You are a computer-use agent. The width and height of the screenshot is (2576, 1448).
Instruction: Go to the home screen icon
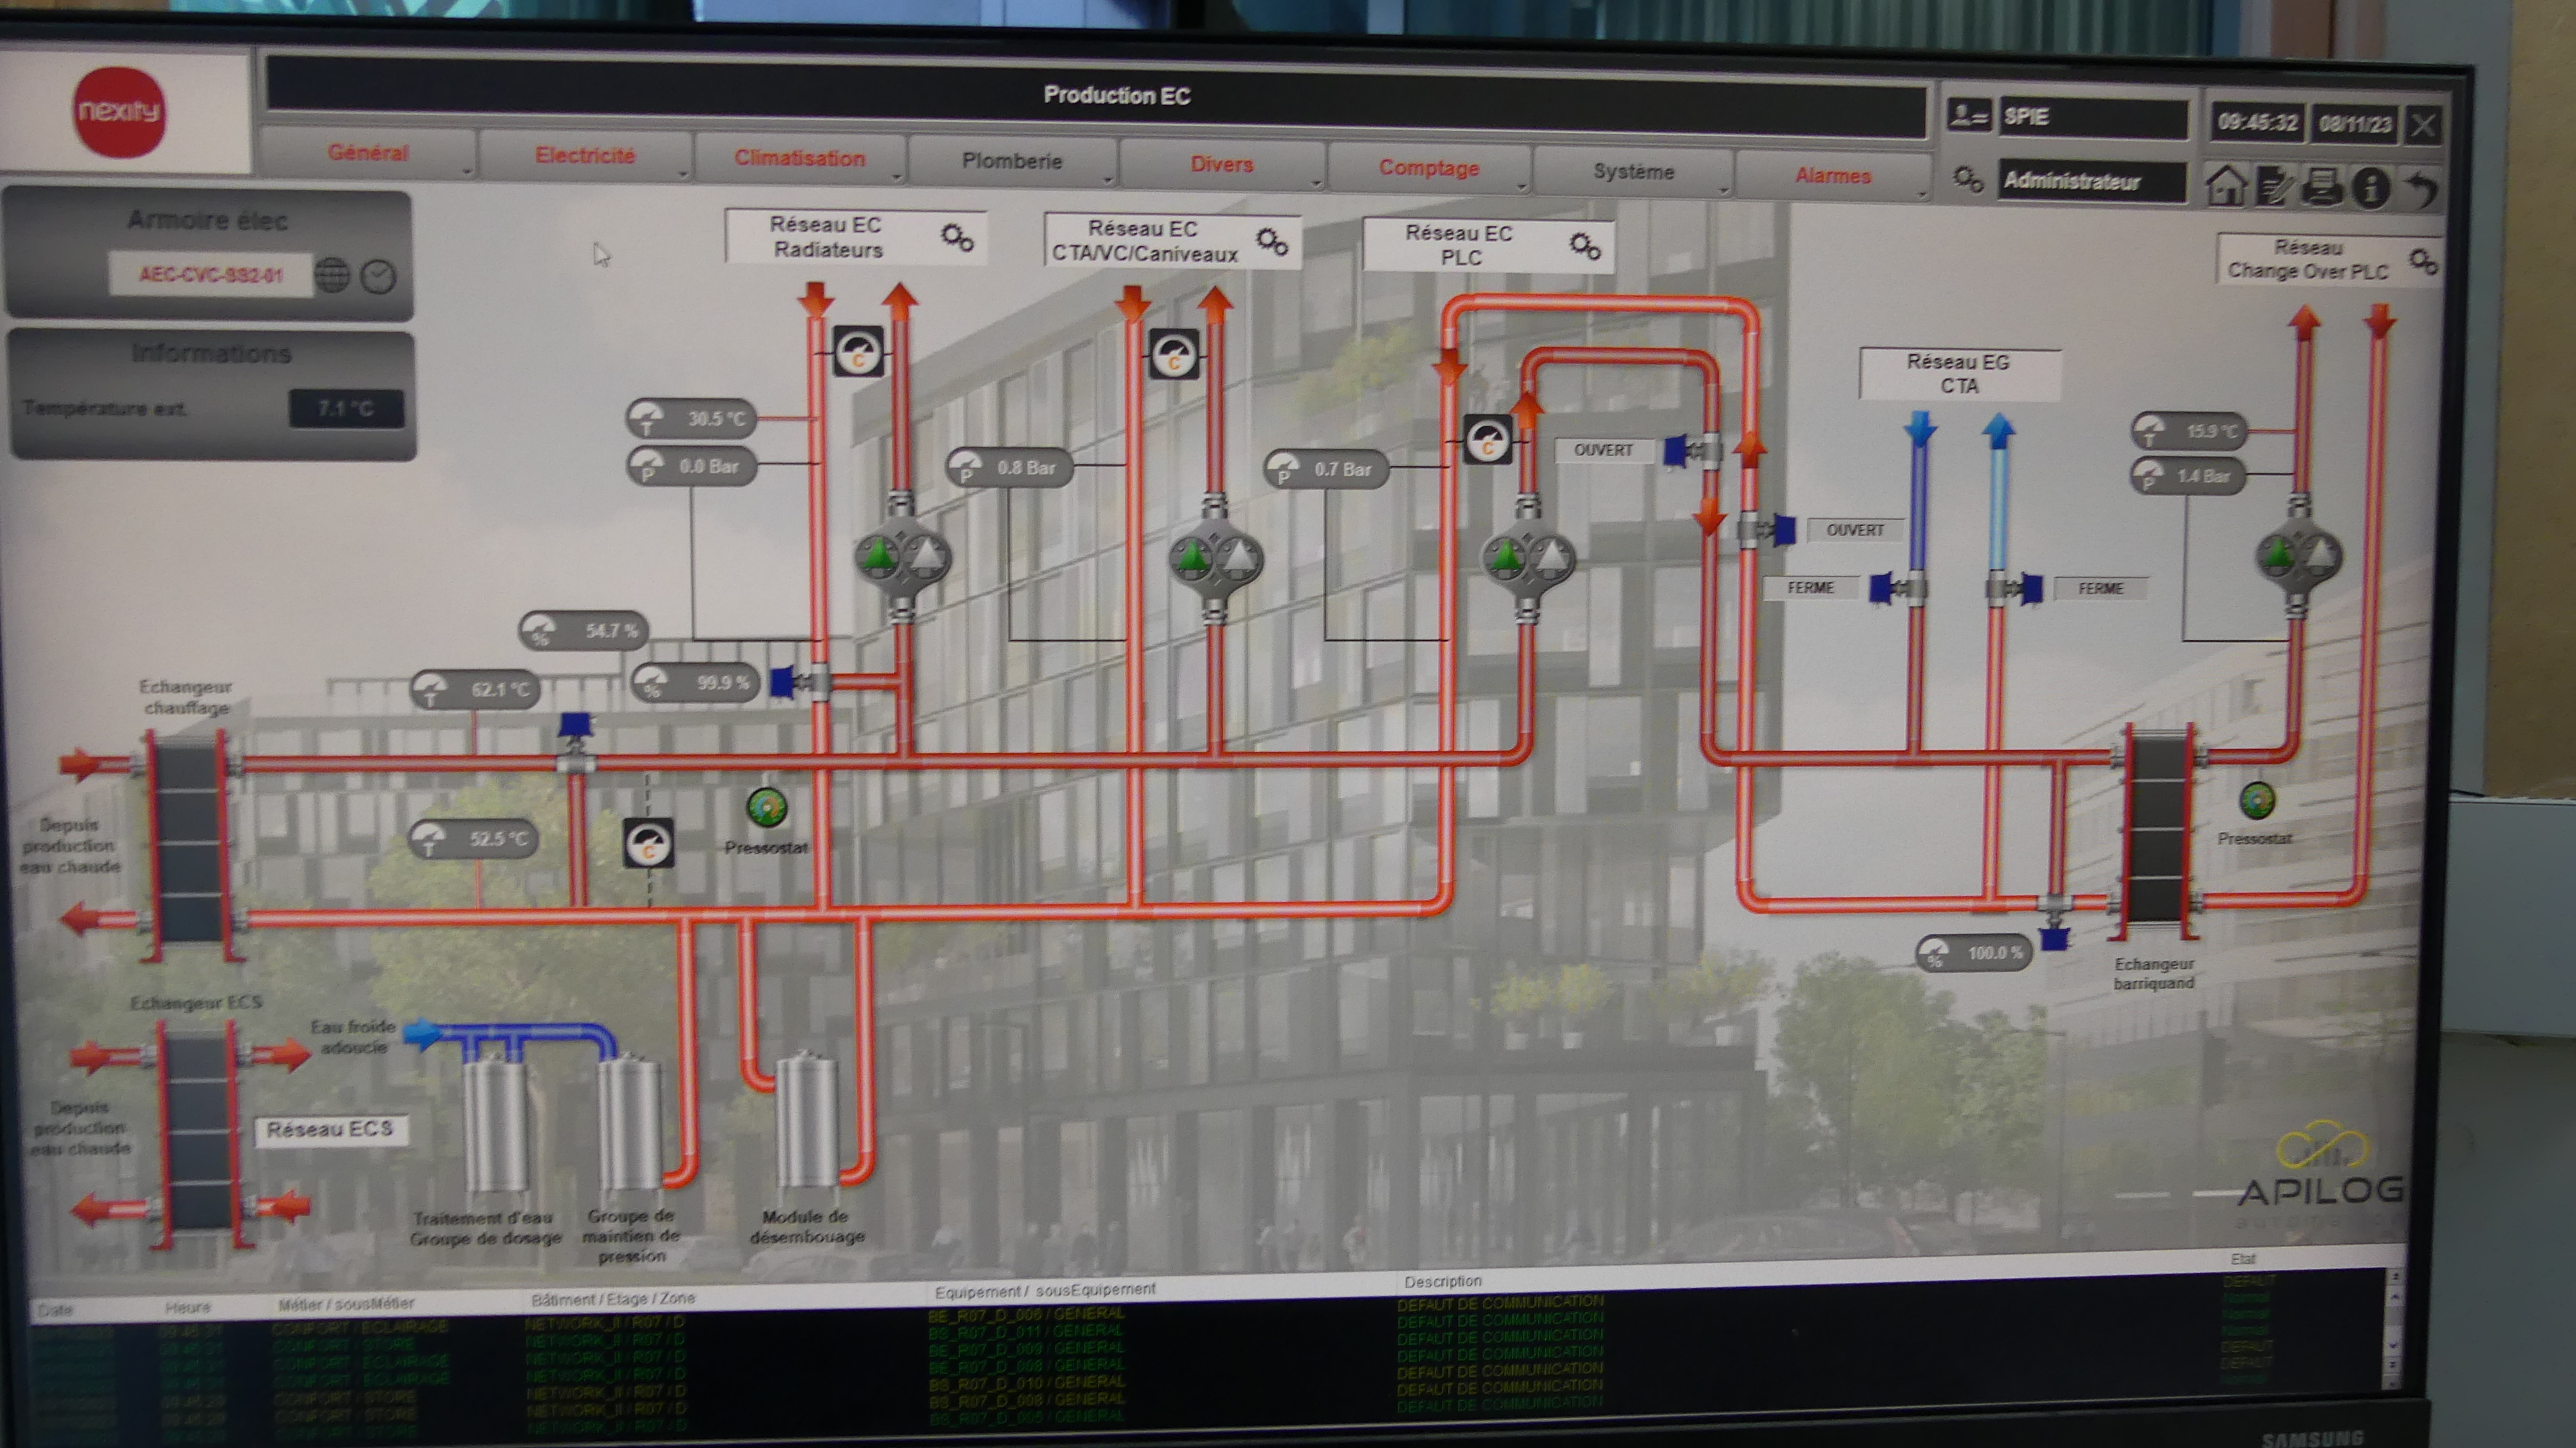(x=2226, y=185)
